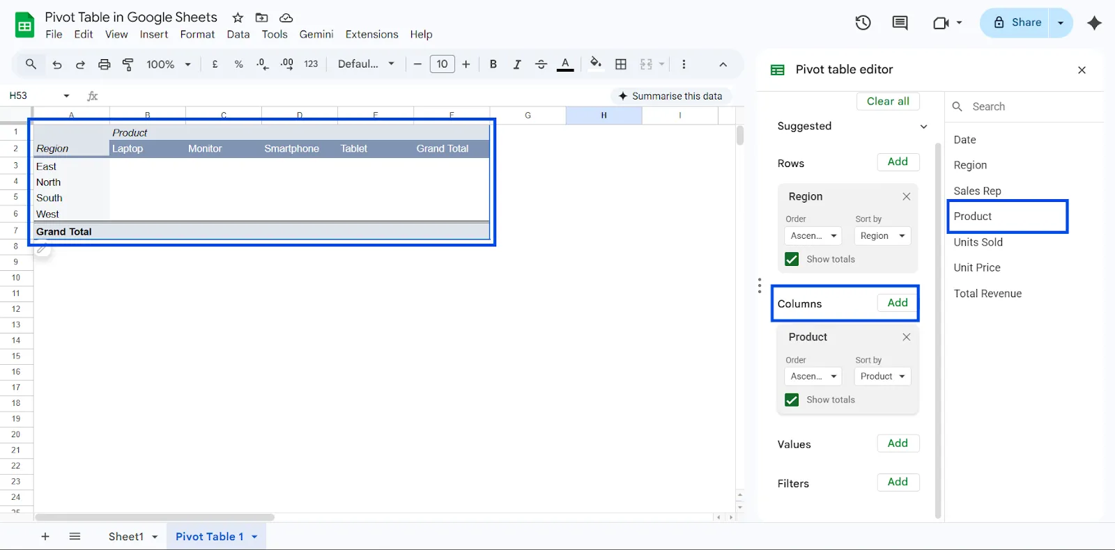This screenshot has width=1115, height=550.
Task: Open the Data menu
Action: pos(238,34)
